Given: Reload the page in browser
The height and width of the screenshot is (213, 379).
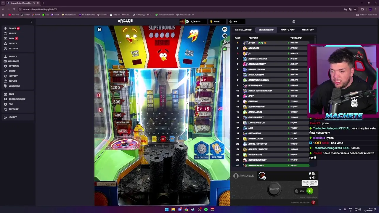Looking at the screenshot, I should [14, 9].
